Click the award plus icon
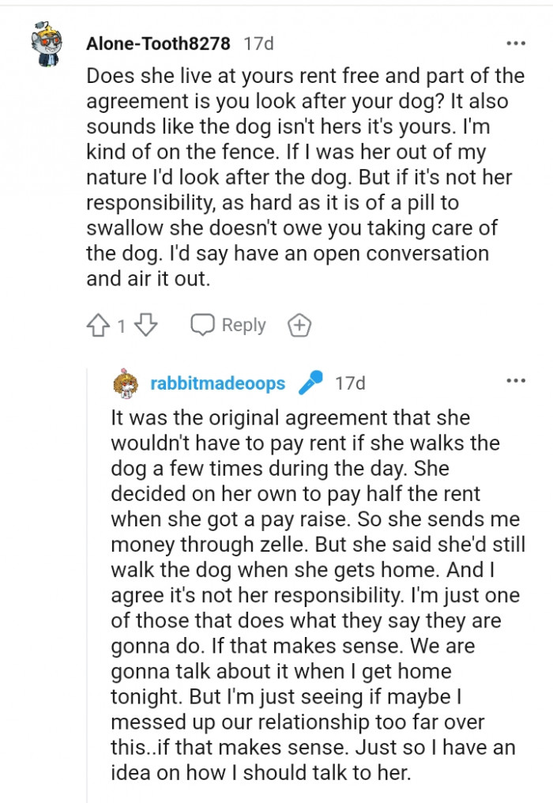553x803 pixels. pyautogui.click(x=299, y=324)
